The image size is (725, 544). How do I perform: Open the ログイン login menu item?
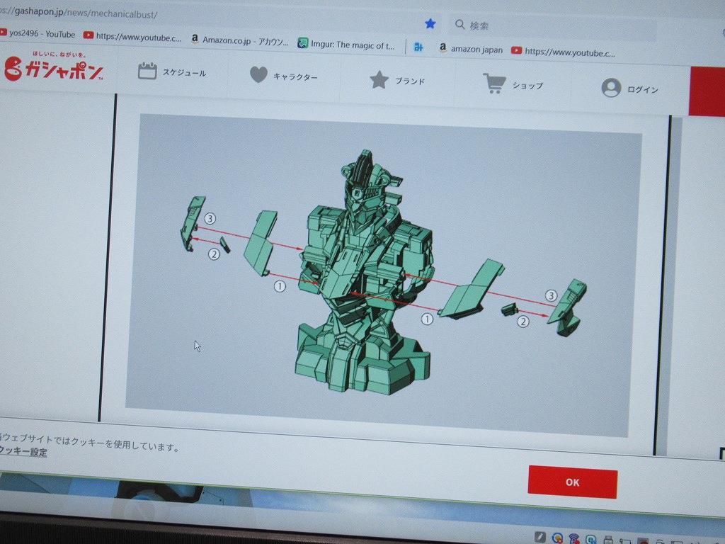629,89
